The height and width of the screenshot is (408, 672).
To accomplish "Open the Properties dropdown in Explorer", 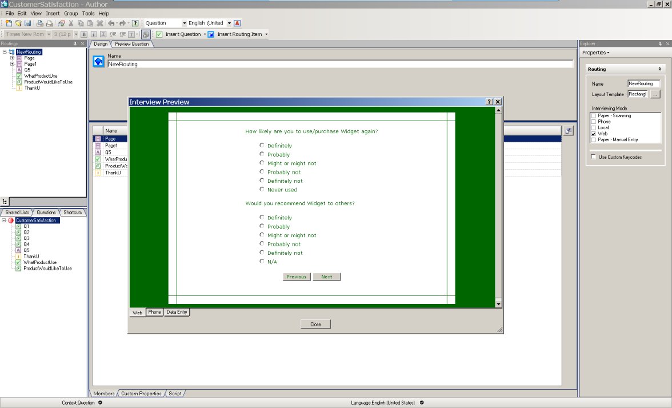I will (595, 53).
